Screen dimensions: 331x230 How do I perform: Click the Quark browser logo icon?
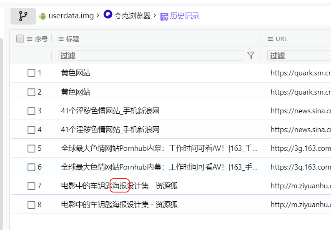(x=108, y=15)
